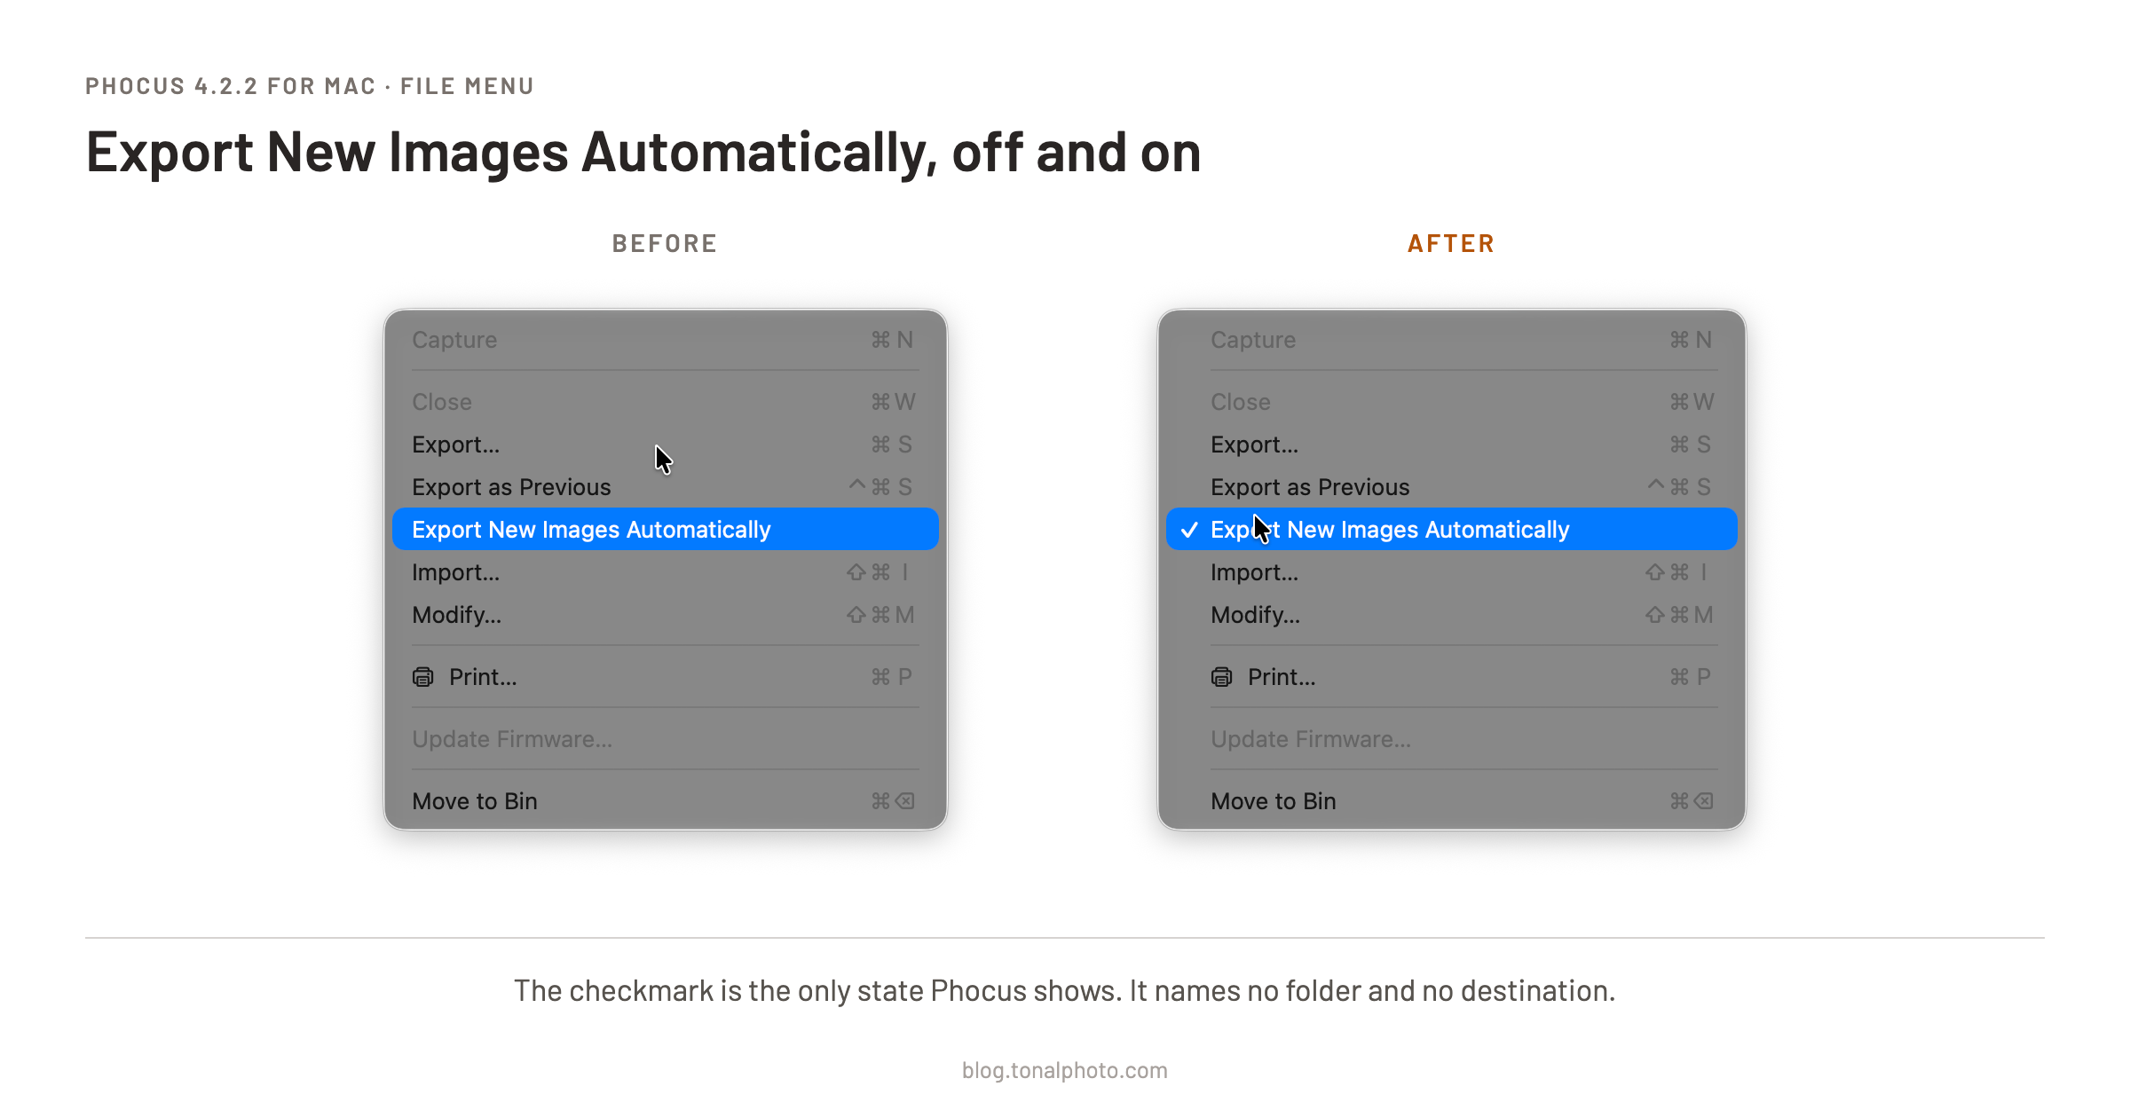Click the ⌘⌫ delete shortcut in the BEFORE menu

(893, 801)
